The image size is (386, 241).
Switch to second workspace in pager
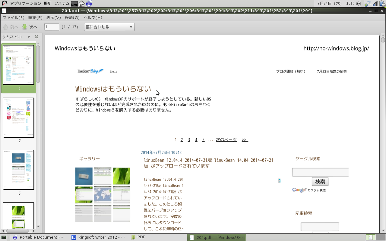click(x=381, y=237)
